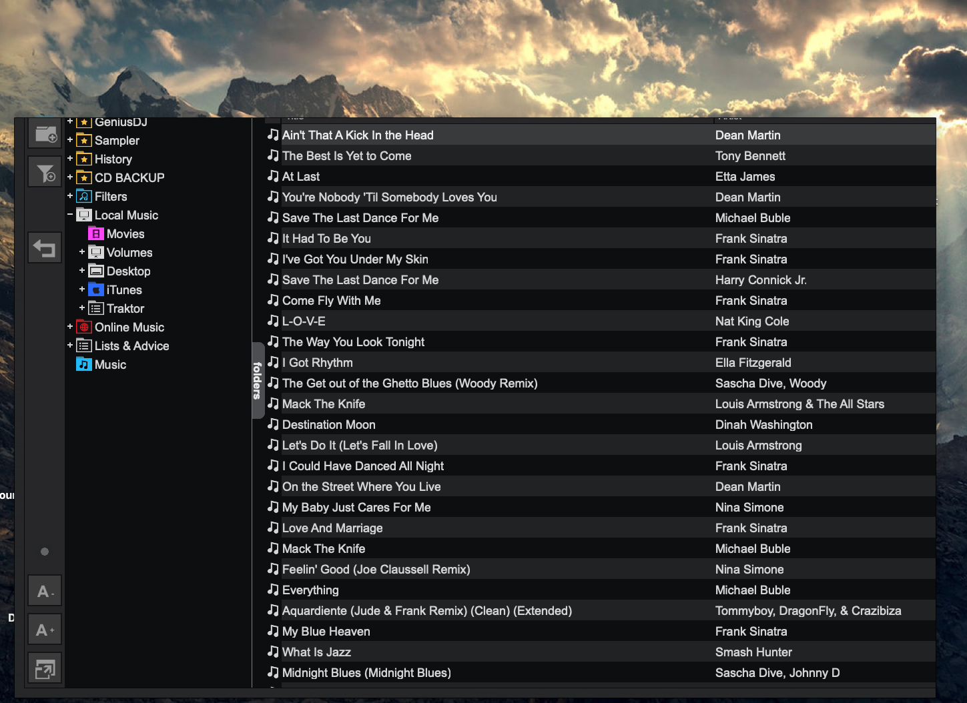Image resolution: width=967 pixels, height=703 pixels.
Task: Toggle the vertical folders panel tab
Action: pyautogui.click(x=258, y=380)
